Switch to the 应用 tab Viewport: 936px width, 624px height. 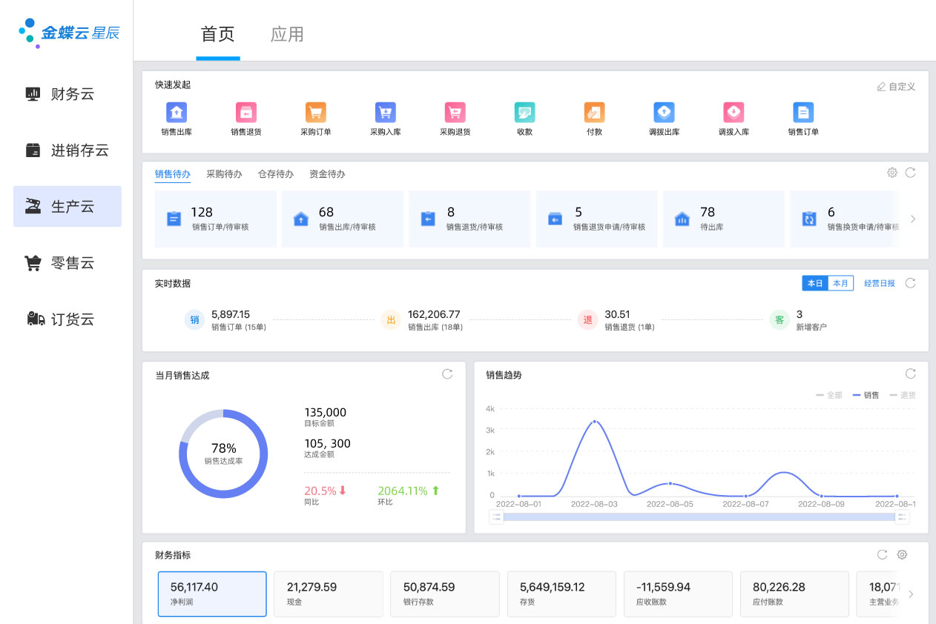287,34
